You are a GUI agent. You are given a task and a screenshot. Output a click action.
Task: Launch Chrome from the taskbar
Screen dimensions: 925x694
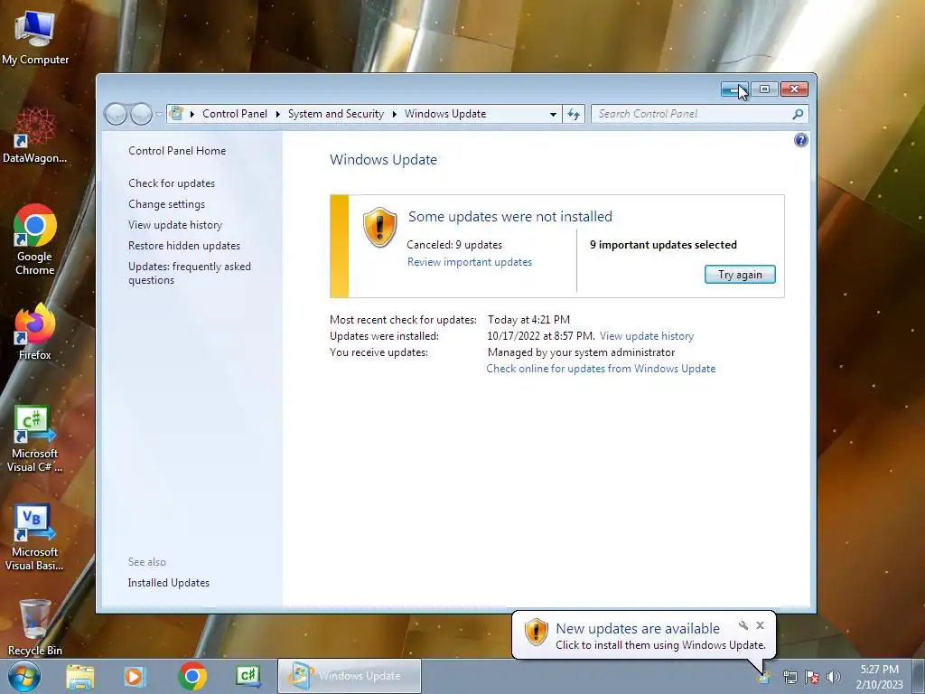(x=192, y=676)
